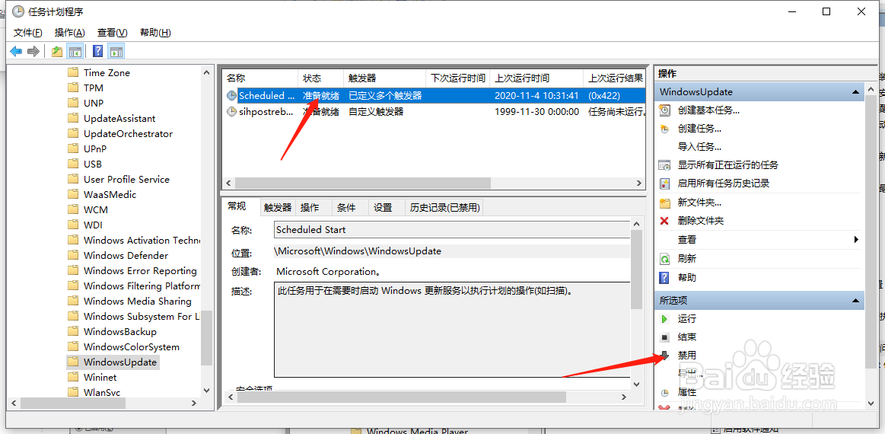Click 创建基本任务... action link
The image size is (885, 434).
pyautogui.click(x=709, y=110)
